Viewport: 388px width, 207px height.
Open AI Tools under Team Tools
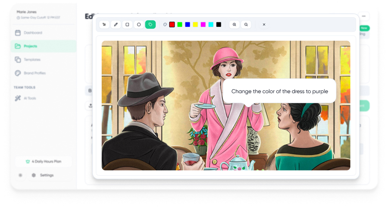pyautogui.click(x=30, y=98)
